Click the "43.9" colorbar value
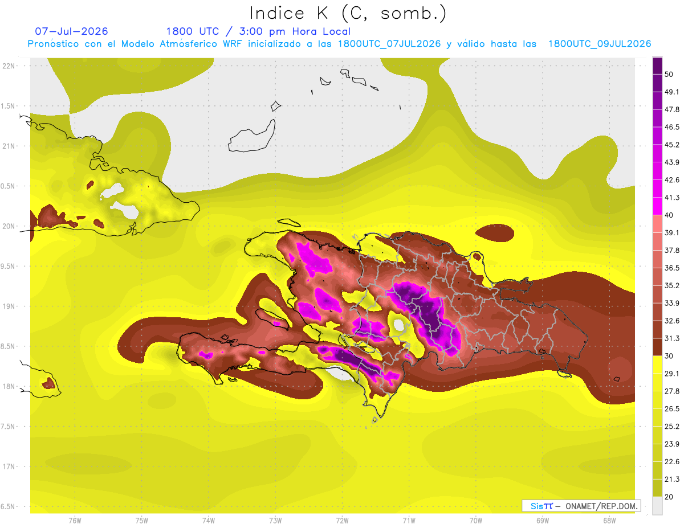Screen dimensions: 684x528 pyautogui.click(x=672, y=162)
